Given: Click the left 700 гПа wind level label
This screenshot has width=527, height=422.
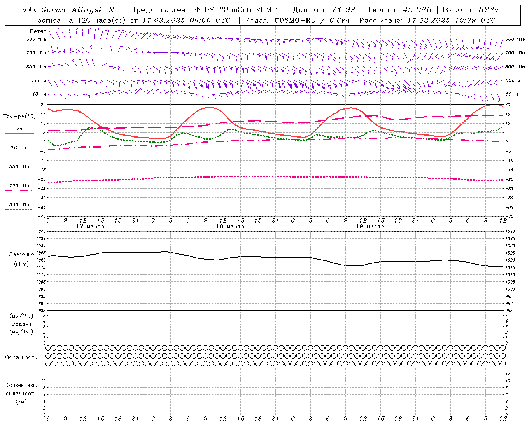Looking at the screenshot, I should tap(36, 53).
